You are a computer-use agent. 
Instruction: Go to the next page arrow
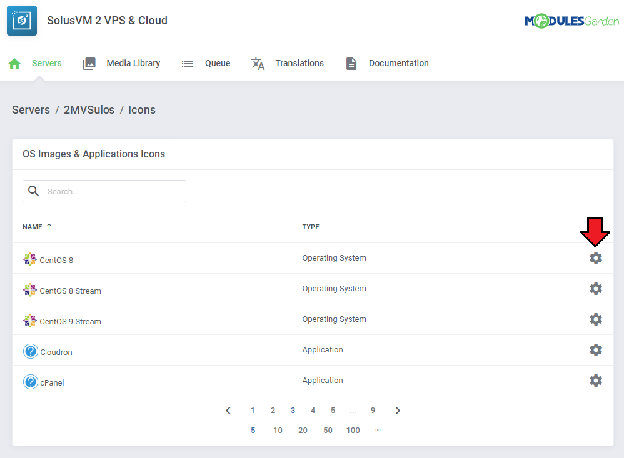pyautogui.click(x=398, y=411)
